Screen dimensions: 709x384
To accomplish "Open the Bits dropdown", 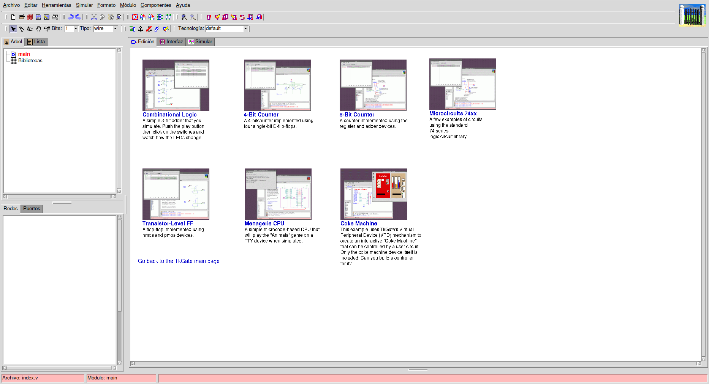I will tap(76, 29).
